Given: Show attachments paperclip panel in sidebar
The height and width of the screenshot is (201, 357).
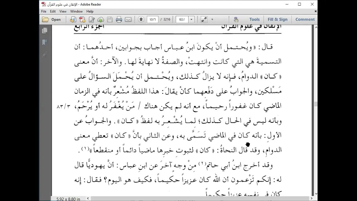Looking at the screenshot, I should (44, 54).
